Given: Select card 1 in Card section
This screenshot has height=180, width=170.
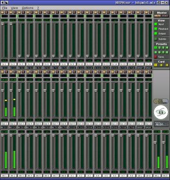Looking at the screenshot, I should click(x=156, y=65).
